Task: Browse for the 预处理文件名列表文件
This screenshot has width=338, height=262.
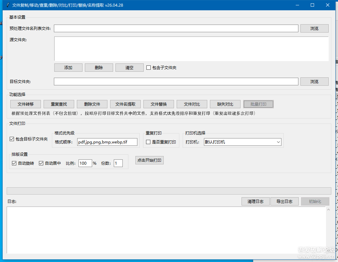Action: pyautogui.click(x=314, y=29)
